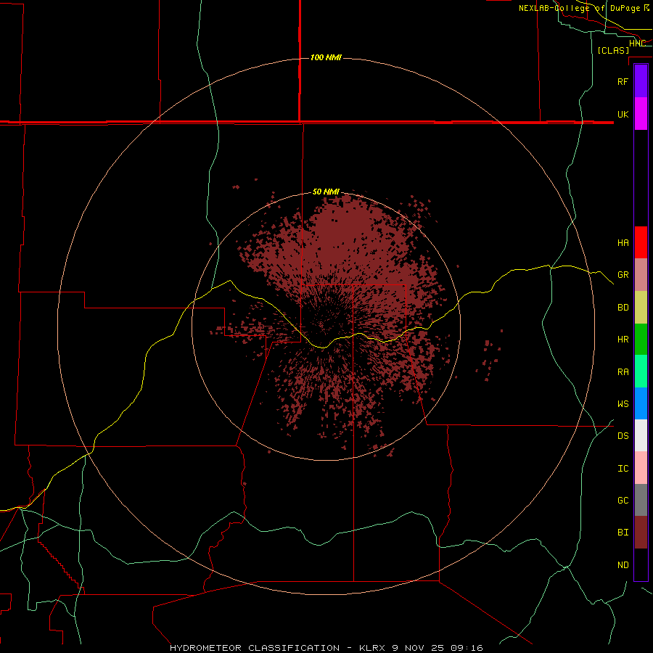Click the blue WS legend swatch

pos(641,403)
